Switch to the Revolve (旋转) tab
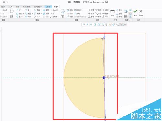 48,7
